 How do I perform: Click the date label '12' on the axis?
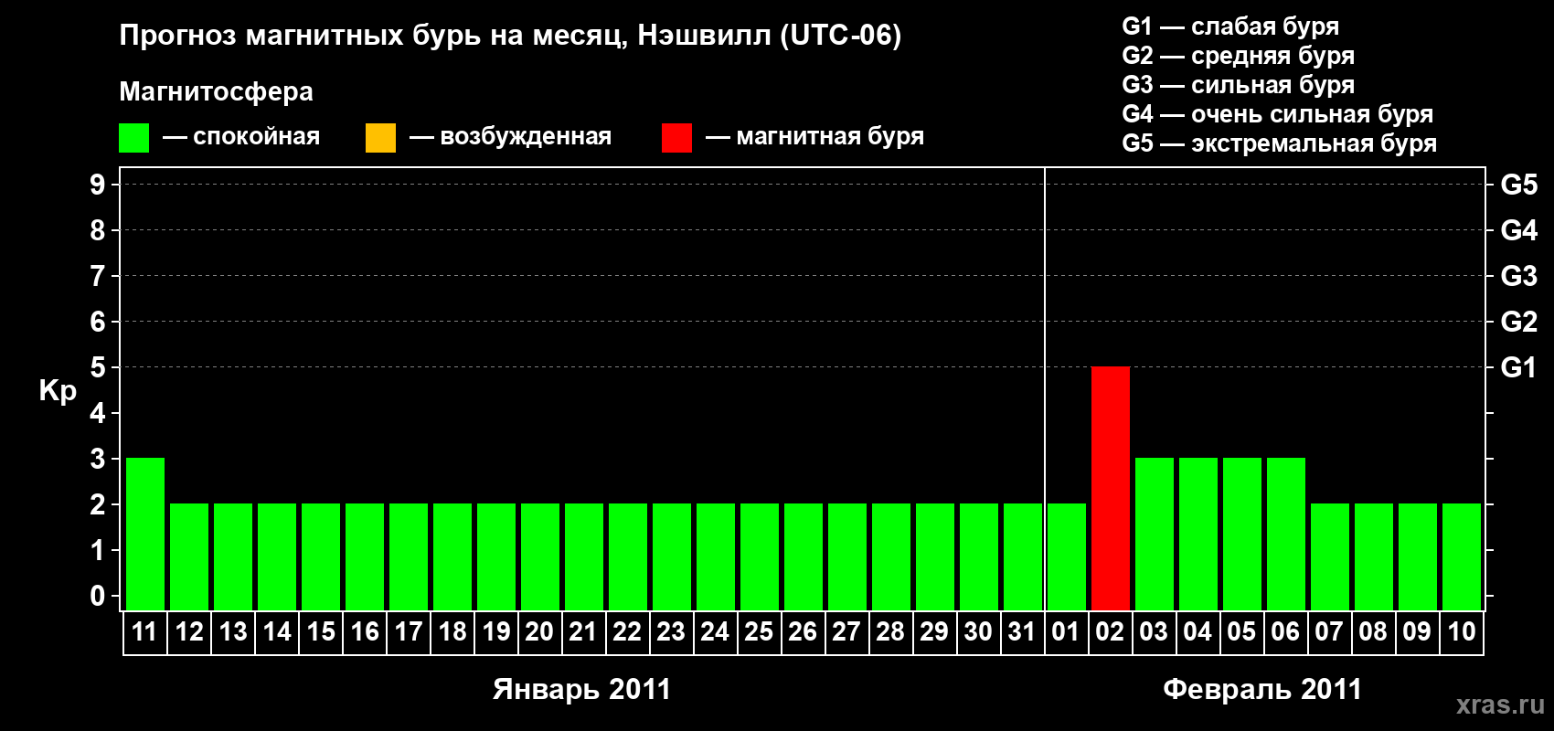189,631
